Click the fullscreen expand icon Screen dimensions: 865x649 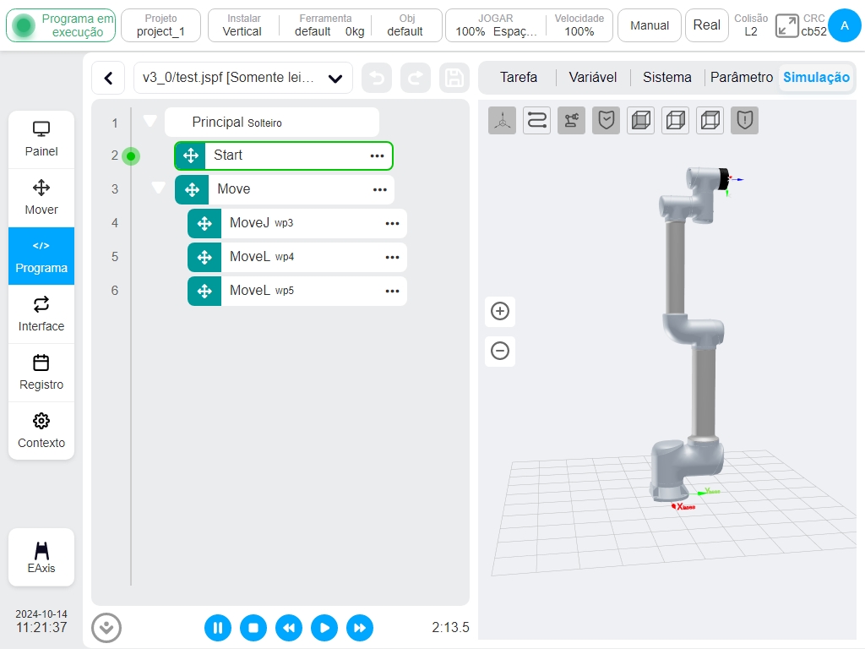[786, 26]
